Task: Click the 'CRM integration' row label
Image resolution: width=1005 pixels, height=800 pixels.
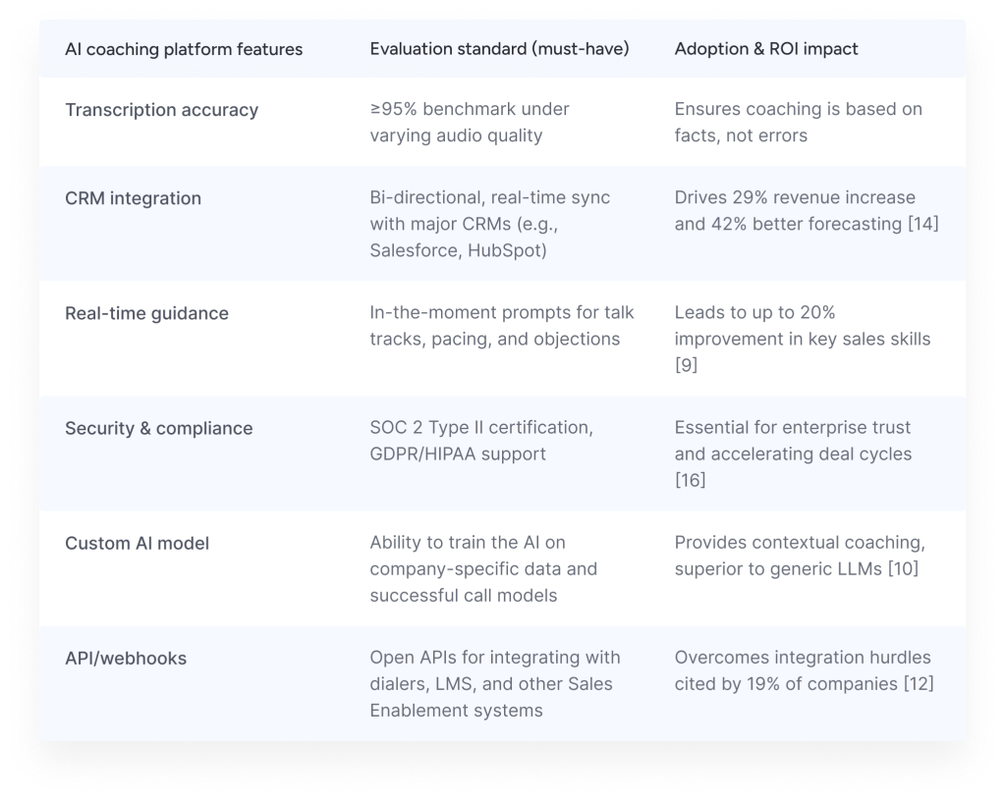Action: pyautogui.click(x=133, y=198)
